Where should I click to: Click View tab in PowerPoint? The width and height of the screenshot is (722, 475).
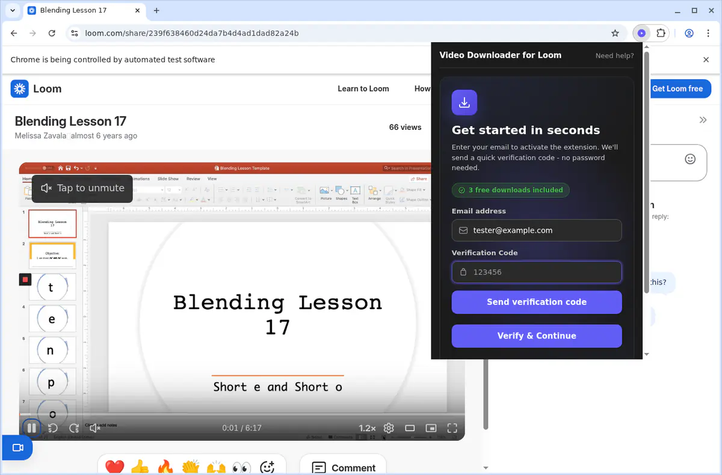point(212,179)
